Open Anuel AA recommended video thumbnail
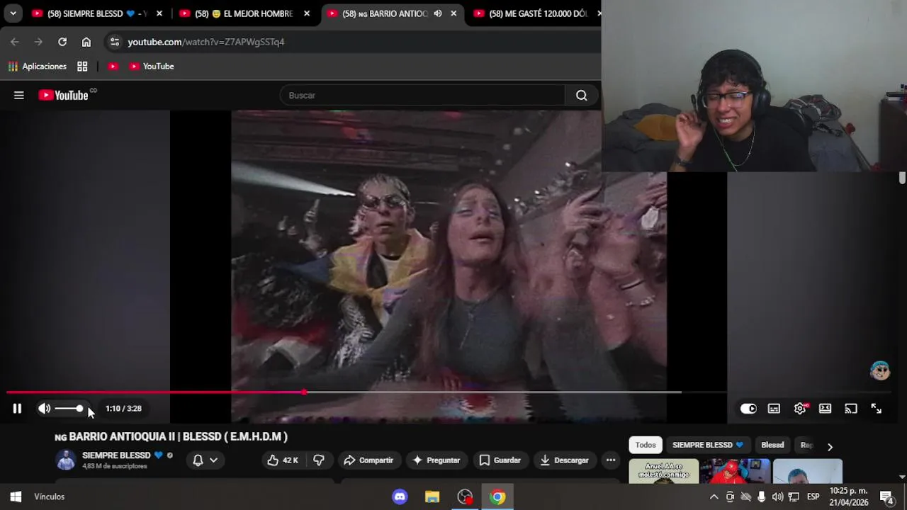The image size is (907, 510). (663, 471)
